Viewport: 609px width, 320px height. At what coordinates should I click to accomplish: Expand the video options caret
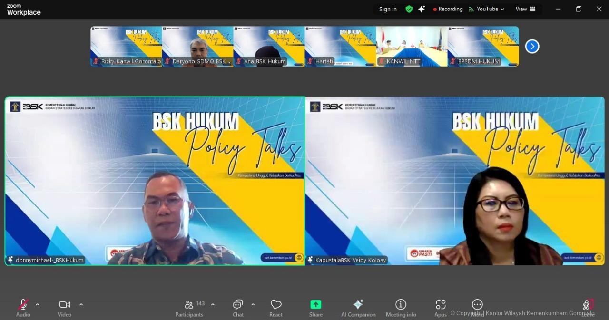pos(81,304)
